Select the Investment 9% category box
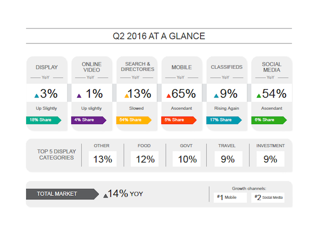Viewport: 318px width, 238px height. tap(271, 159)
